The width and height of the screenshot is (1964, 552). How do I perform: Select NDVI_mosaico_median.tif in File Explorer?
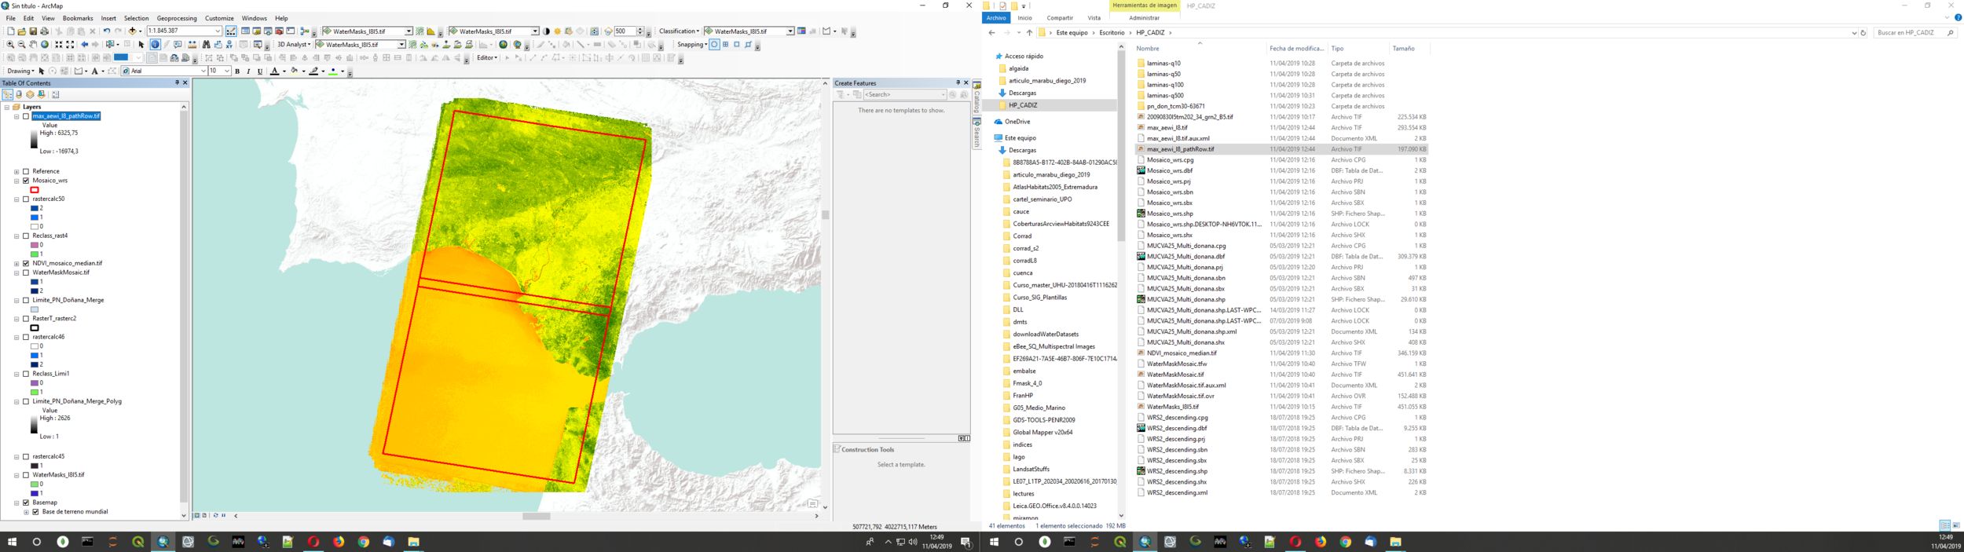(1181, 353)
